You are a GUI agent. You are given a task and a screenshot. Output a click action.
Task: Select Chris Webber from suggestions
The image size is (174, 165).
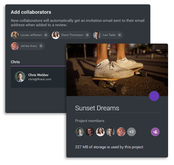[x=39, y=77]
